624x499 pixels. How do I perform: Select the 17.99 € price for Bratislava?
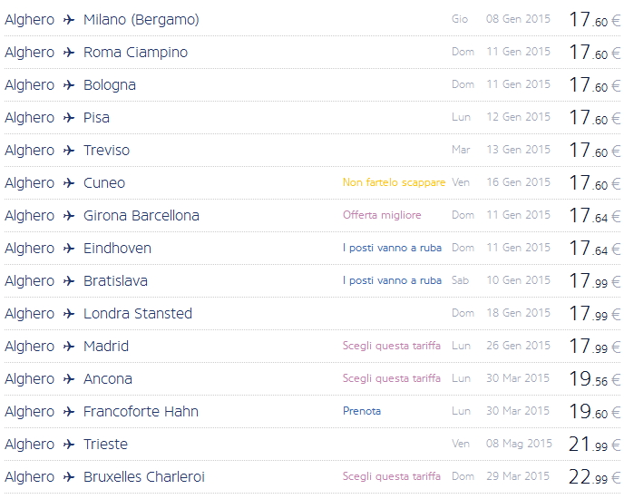(594, 281)
